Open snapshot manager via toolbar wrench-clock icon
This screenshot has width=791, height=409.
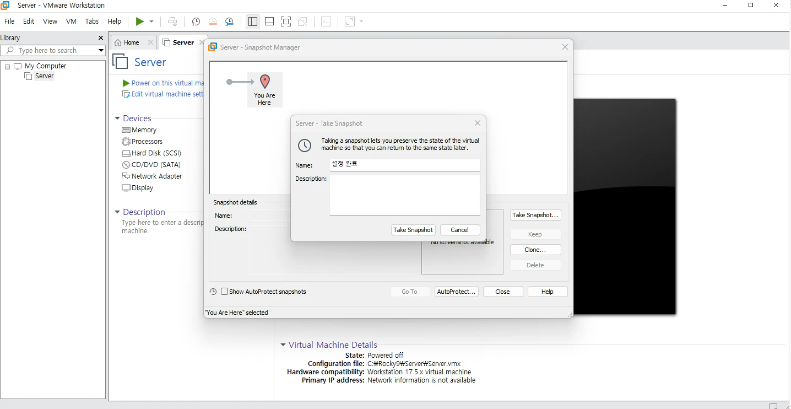point(230,21)
